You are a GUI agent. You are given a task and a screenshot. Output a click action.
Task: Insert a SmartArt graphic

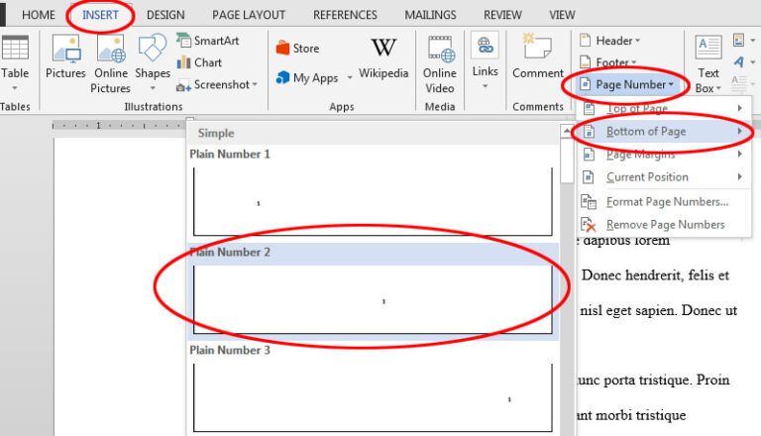point(208,41)
